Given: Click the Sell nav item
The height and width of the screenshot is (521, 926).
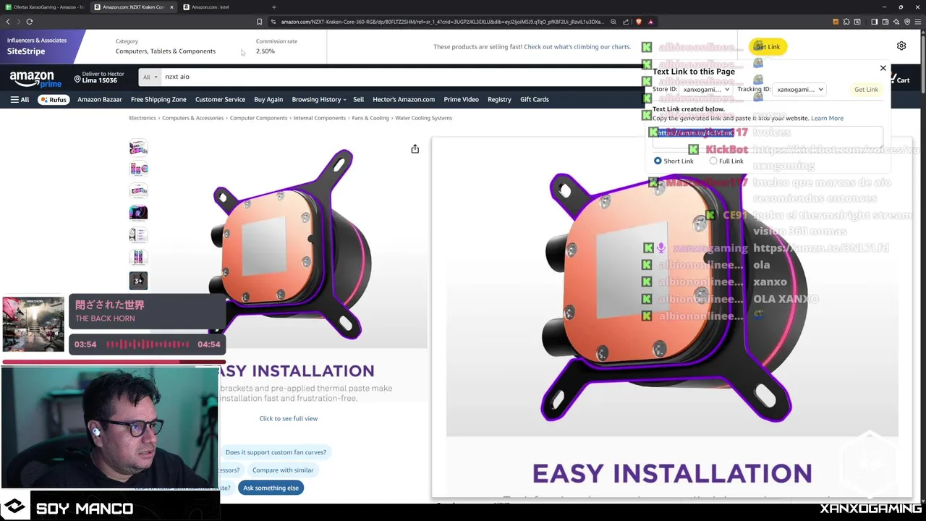Looking at the screenshot, I should (358, 99).
